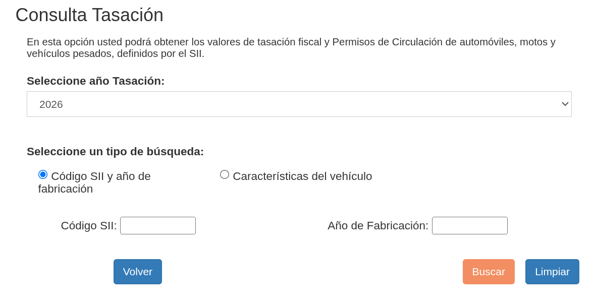Focus the Año de Fabricación text box
The width and height of the screenshot is (595, 307).
469,225
